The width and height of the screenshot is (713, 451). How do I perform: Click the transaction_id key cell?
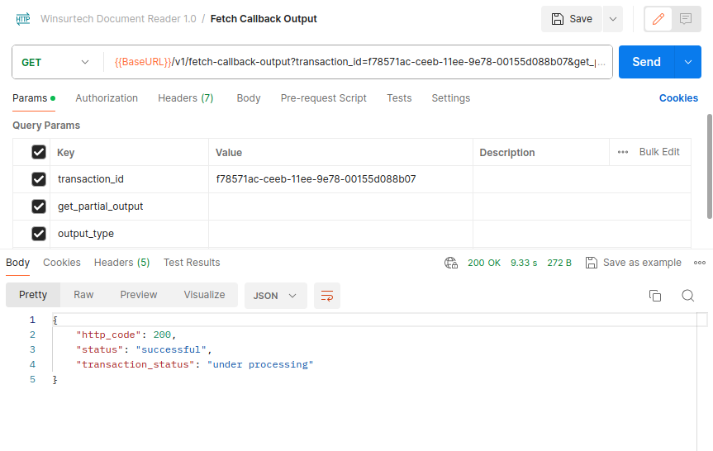(x=129, y=179)
